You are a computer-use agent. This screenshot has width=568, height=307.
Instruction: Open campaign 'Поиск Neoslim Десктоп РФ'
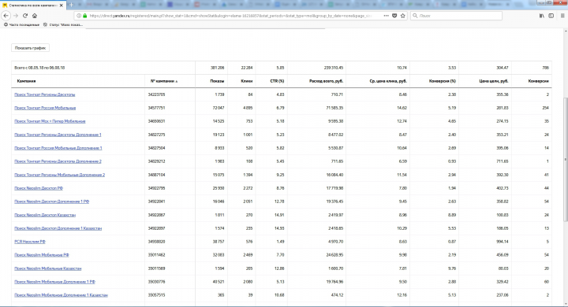coord(39,188)
